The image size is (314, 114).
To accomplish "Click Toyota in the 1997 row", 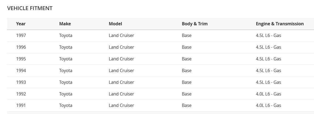I will coord(66,35).
